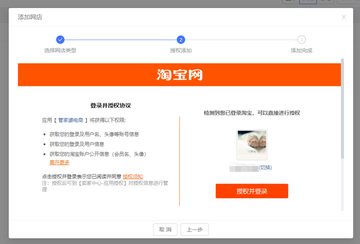Image resolution: width=360 pixels, height=244 pixels.
Task: Go back with 上一步 button
Action: click(x=195, y=229)
